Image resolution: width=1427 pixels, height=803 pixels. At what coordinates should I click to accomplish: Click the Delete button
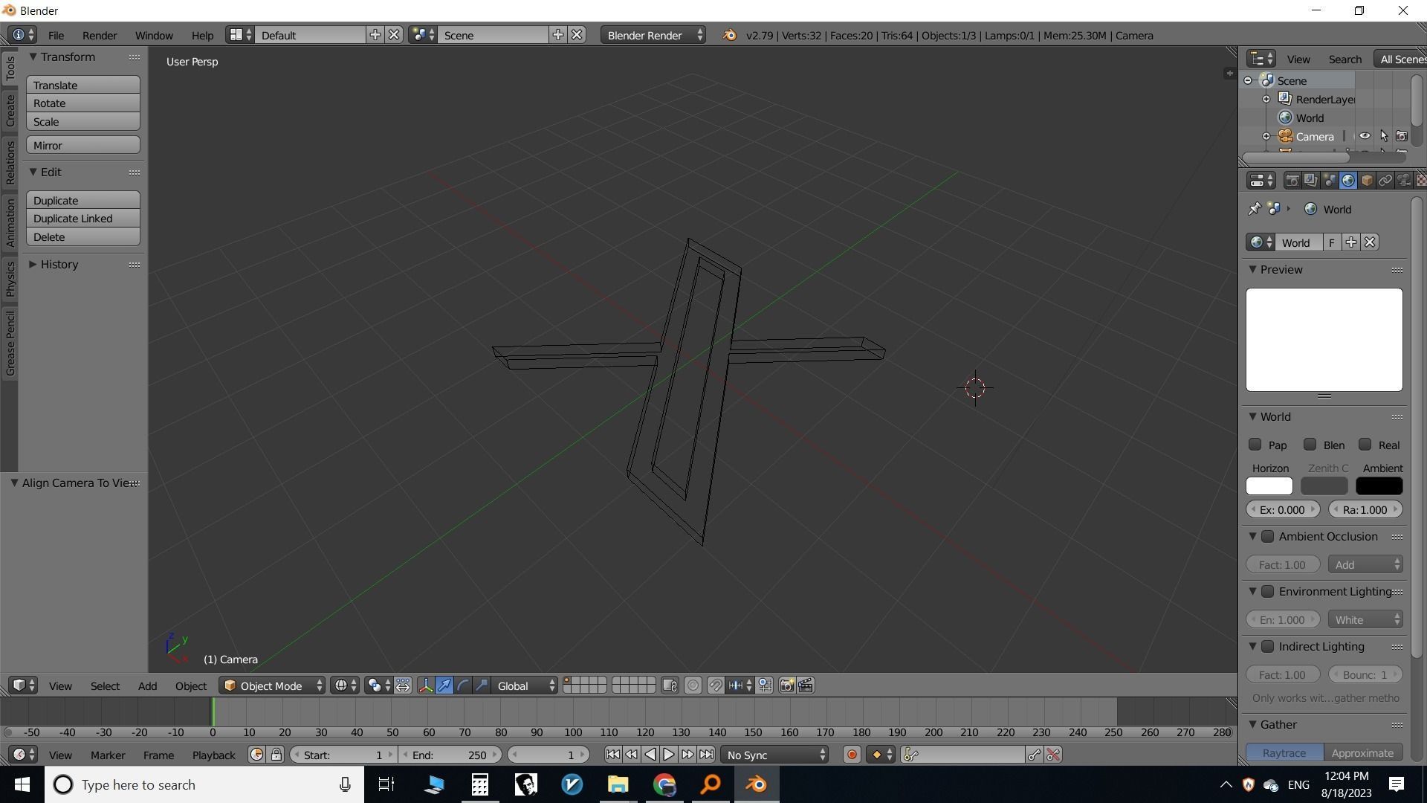[x=83, y=237]
